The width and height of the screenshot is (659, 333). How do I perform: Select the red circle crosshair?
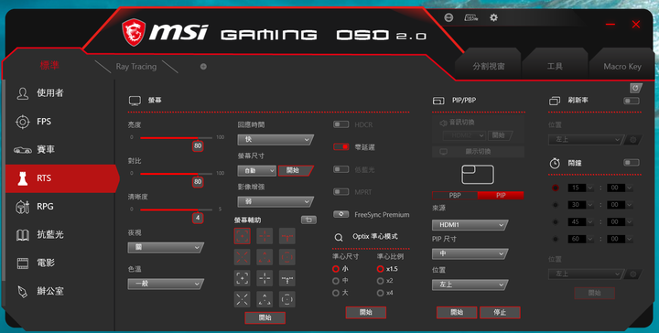point(287,257)
